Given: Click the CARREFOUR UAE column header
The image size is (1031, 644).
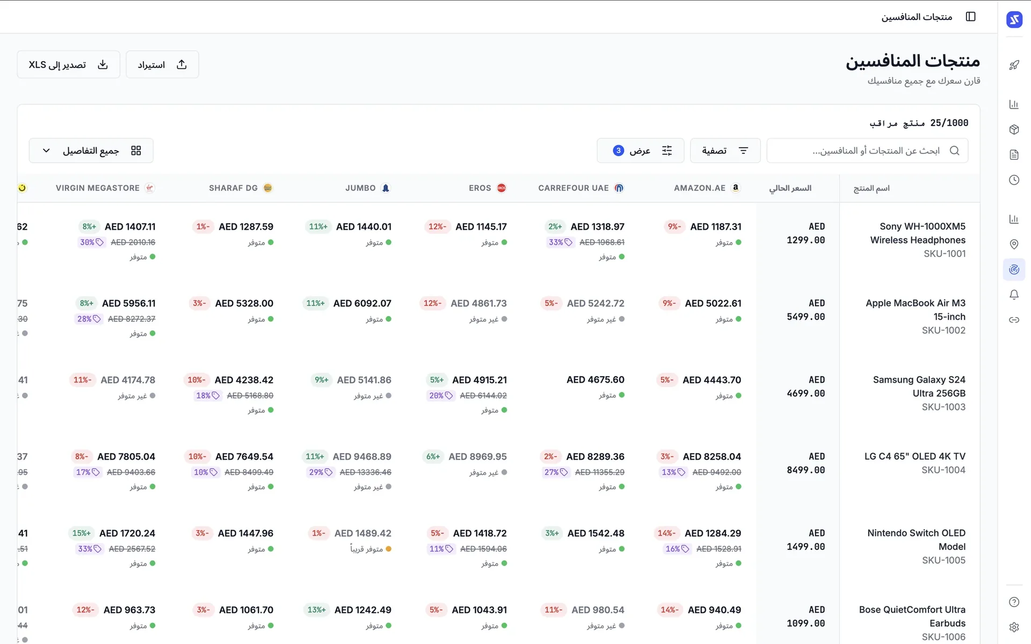Looking at the screenshot, I should click(573, 188).
